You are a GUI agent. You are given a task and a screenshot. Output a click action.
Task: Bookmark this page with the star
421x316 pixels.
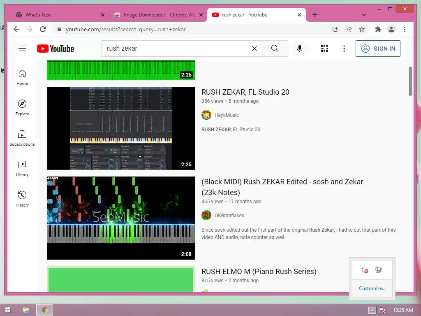pos(362,29)
